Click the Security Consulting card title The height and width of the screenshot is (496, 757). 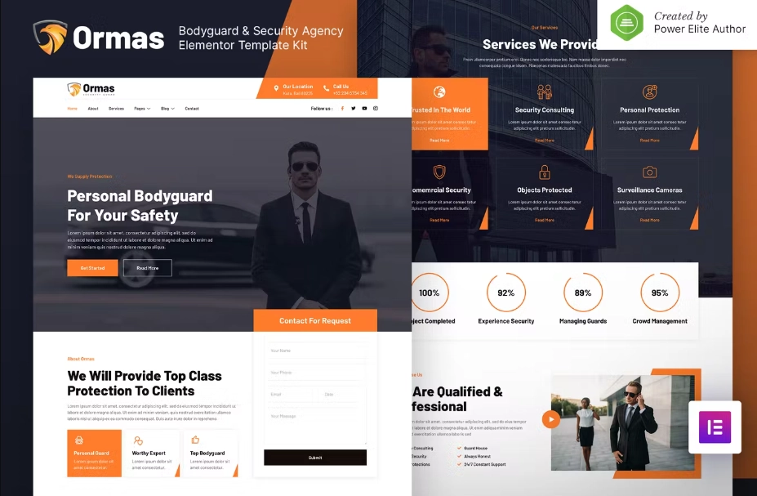[x=545, y=110]
